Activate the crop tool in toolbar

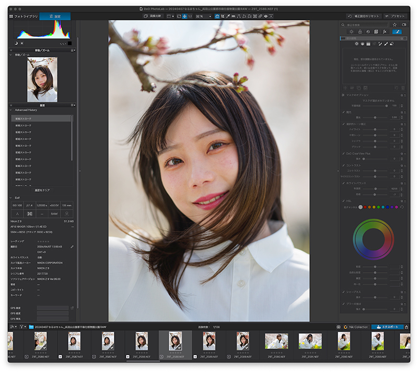coord(223,16)
